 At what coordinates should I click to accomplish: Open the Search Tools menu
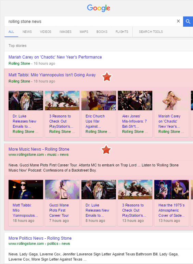151,32
